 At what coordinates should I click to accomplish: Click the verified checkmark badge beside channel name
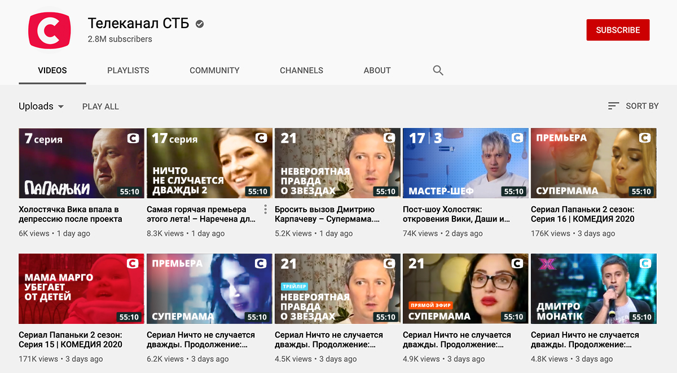coord(200,24)
